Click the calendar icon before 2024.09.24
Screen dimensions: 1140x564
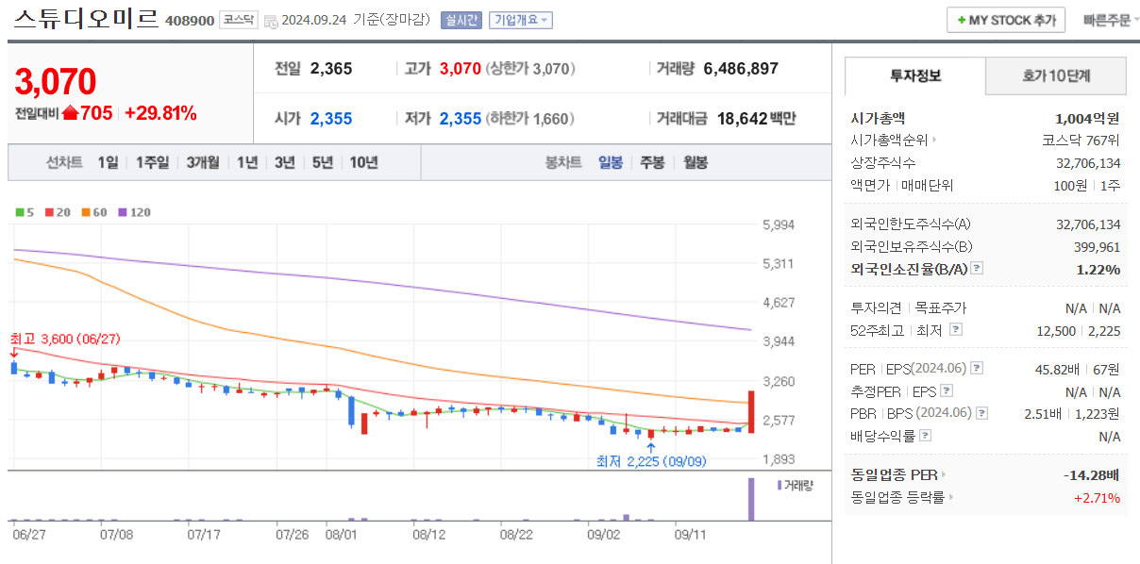[x=271, y=21]
